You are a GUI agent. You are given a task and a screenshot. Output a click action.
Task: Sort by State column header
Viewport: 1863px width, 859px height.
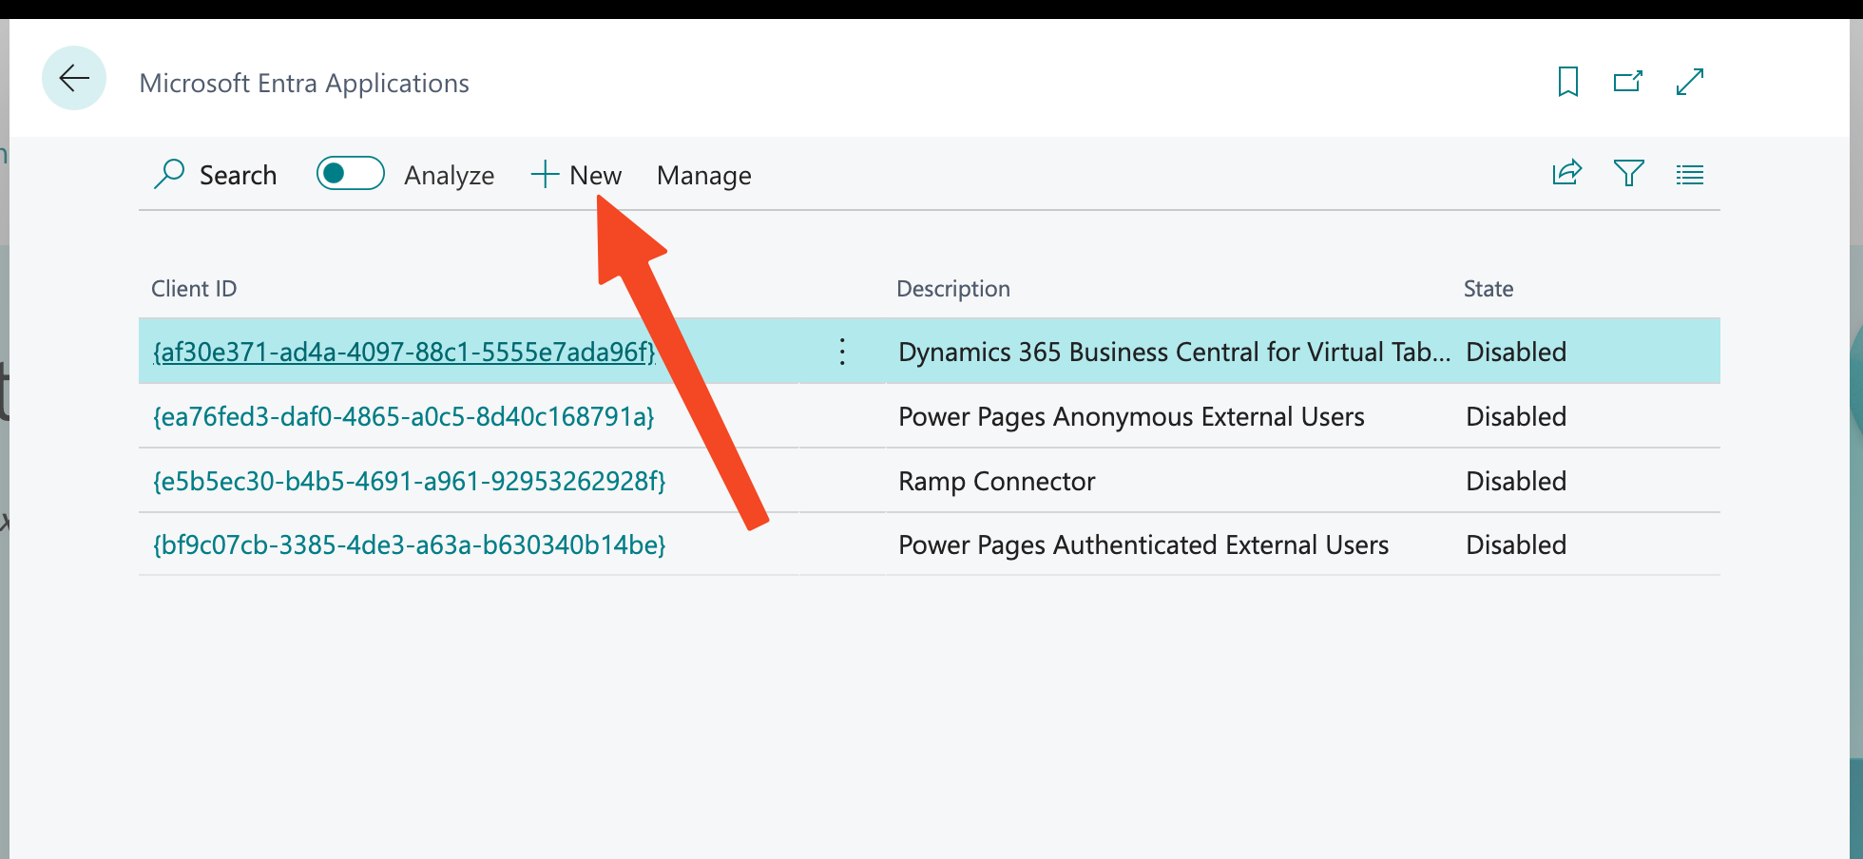pos(1488,289)
